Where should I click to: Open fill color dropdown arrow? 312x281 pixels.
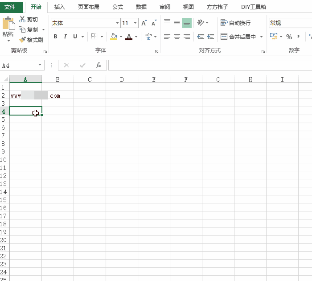pyautogui.click(x=121, y=37)
